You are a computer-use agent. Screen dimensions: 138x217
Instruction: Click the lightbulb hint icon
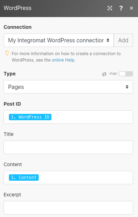7,53
